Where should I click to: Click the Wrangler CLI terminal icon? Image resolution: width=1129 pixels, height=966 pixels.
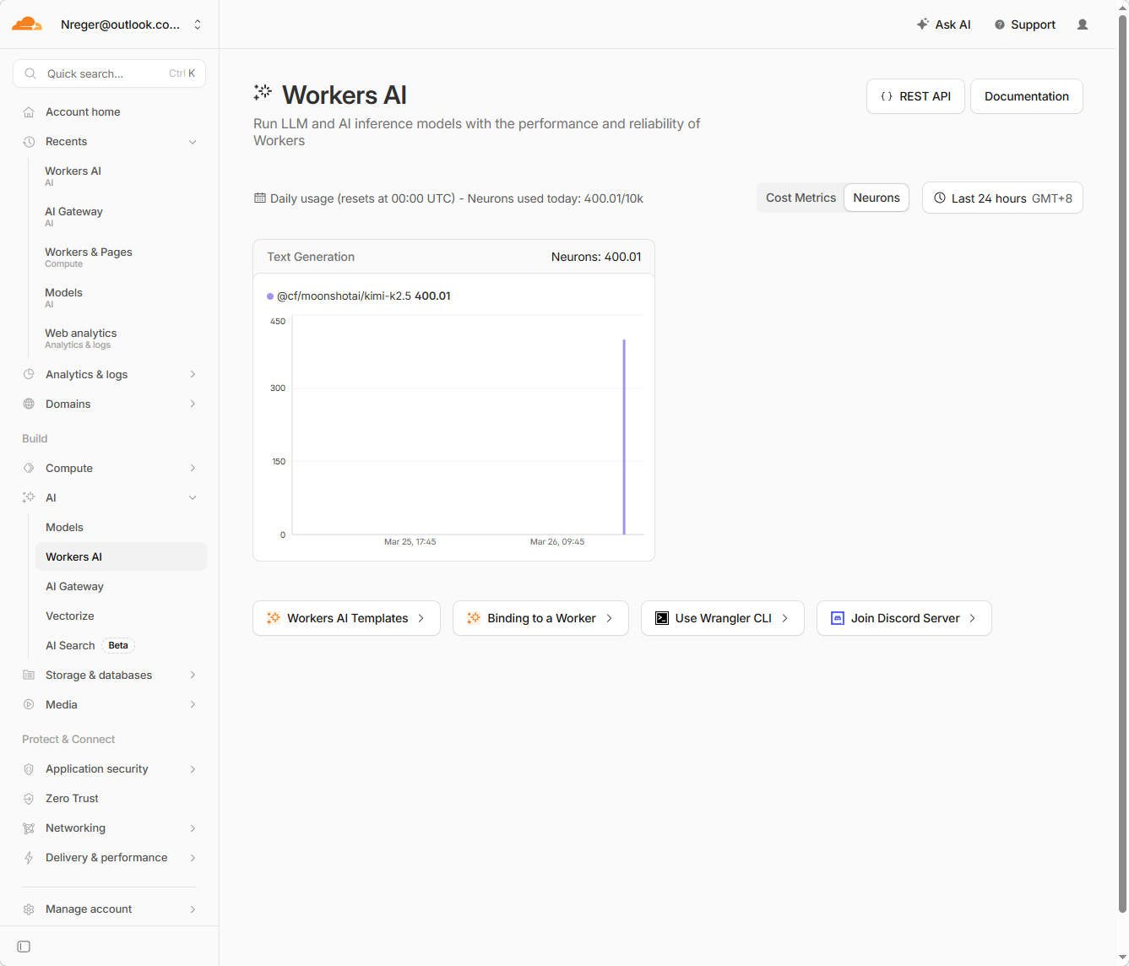click(662, 618)
